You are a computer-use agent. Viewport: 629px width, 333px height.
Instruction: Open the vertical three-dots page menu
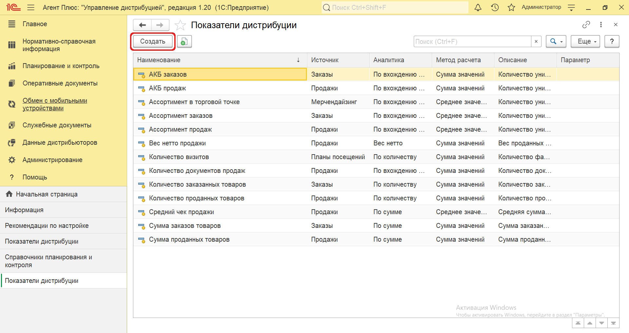click(601, 25)
